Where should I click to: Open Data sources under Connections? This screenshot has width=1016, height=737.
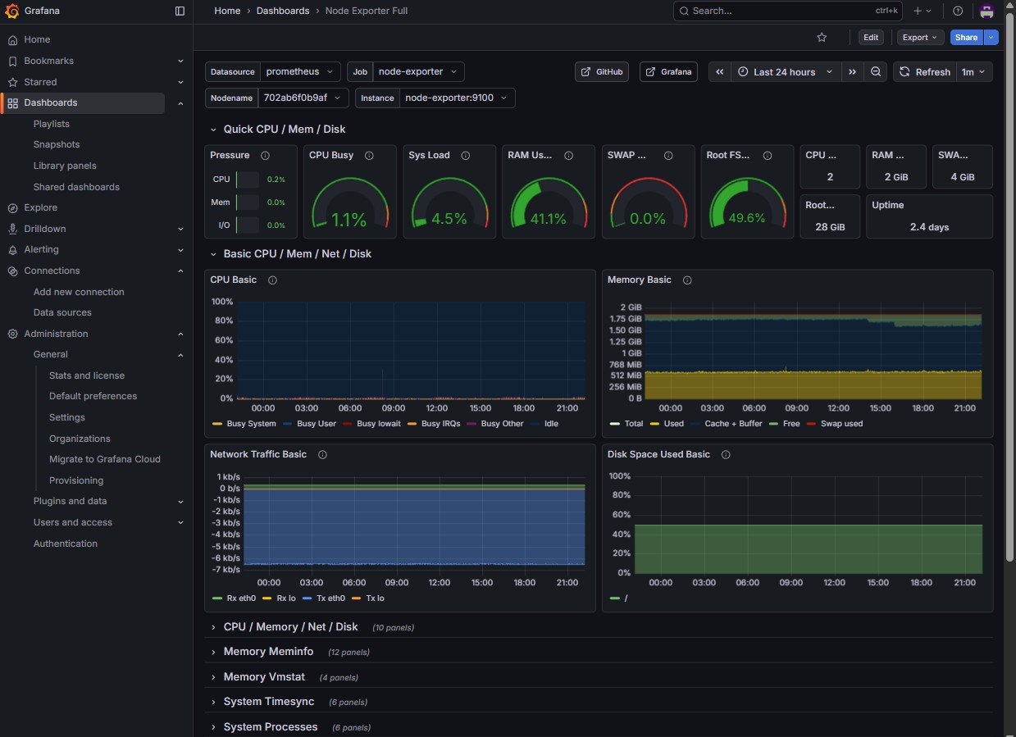tap(62, 312)
